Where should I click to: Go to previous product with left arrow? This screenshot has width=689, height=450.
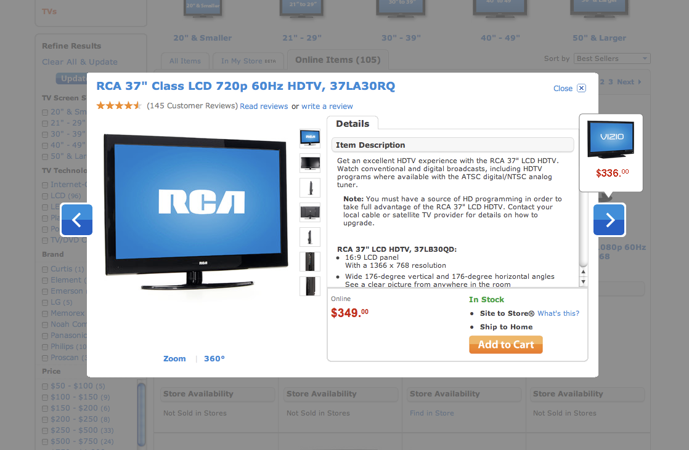(77, 220)
